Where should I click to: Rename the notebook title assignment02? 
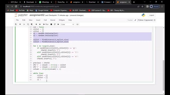click(x=37, y=15)
